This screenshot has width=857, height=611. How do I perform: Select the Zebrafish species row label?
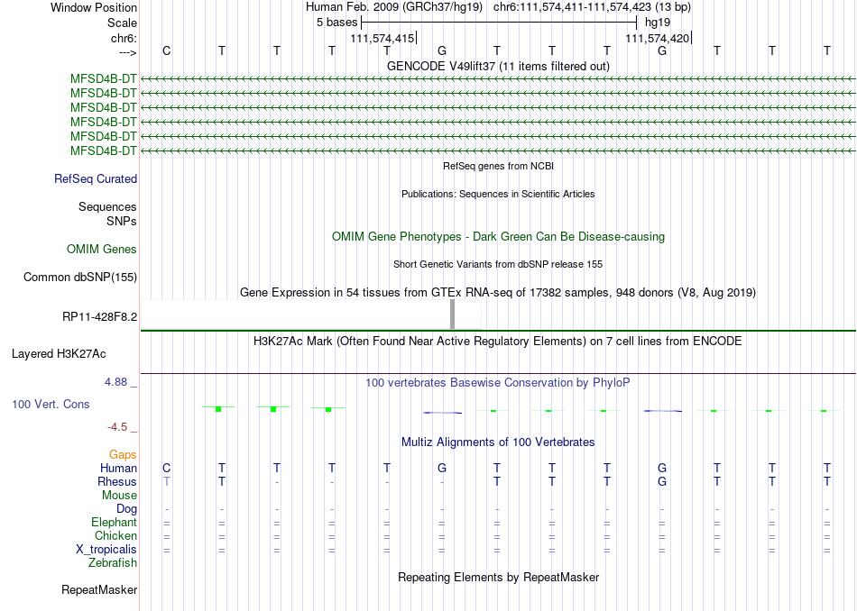(x=113, y=563)
